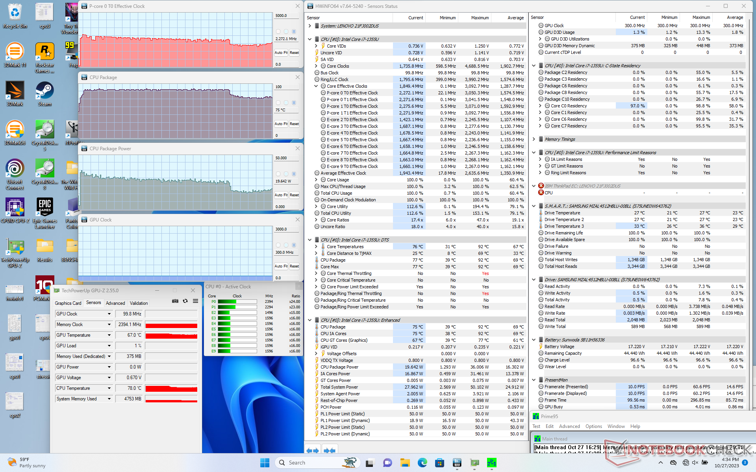Open the Windows Start button
Screen dimensions: 756x472
click(x=265, y=463)
